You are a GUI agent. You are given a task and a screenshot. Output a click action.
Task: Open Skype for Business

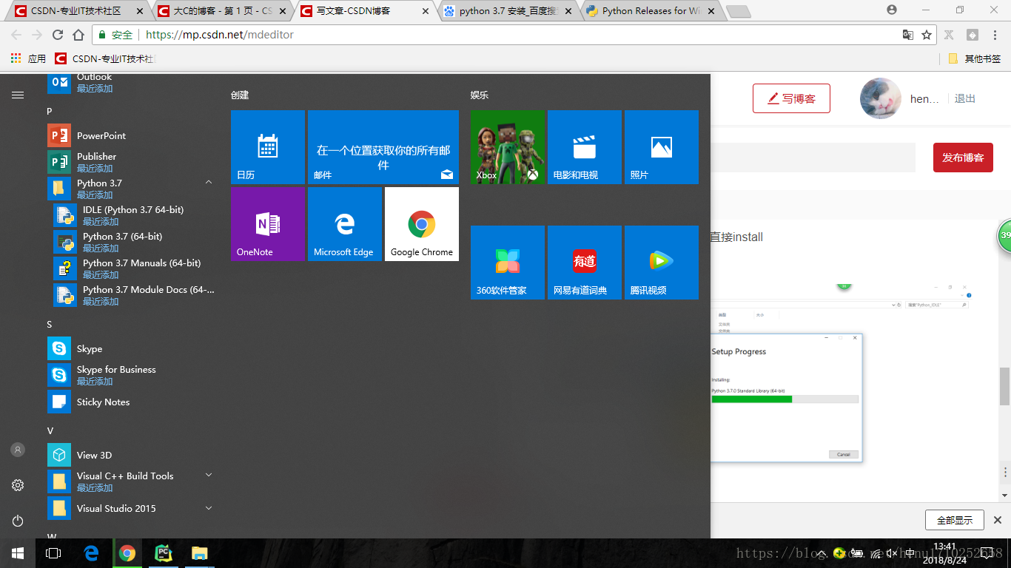click(x=131, y=375)
